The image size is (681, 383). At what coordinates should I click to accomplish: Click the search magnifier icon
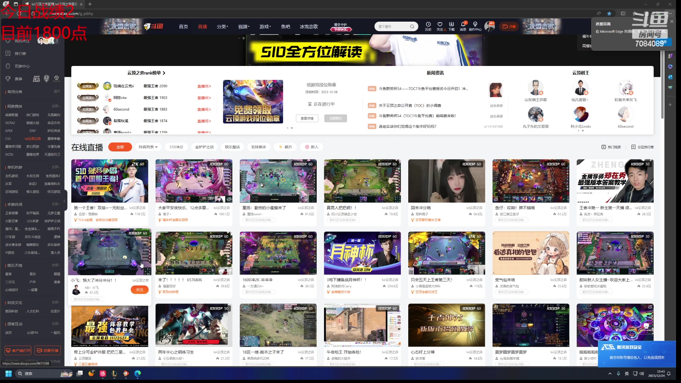[x=412, y=27]
